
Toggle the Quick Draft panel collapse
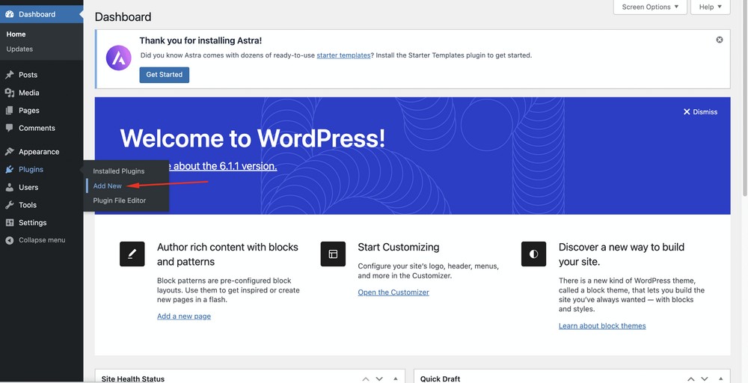pos(721,379)
